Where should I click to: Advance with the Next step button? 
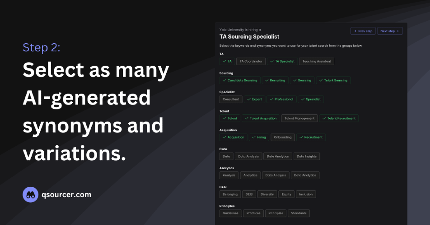(390, 31)
